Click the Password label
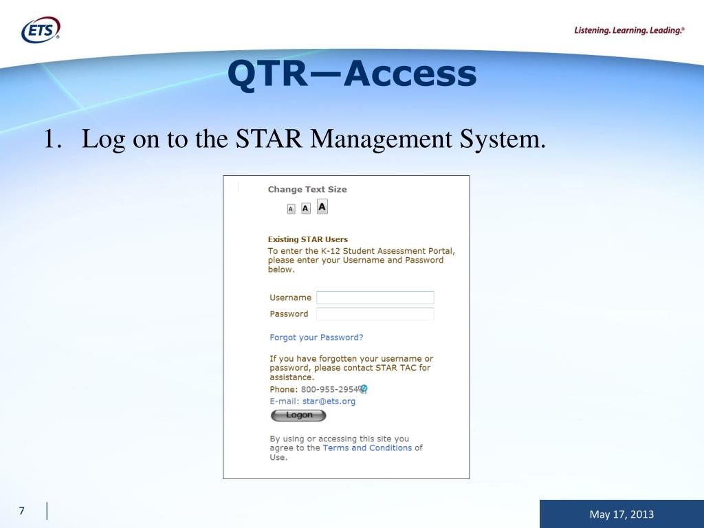This screenshot has height=528, width=704. [x=289, y=313]
